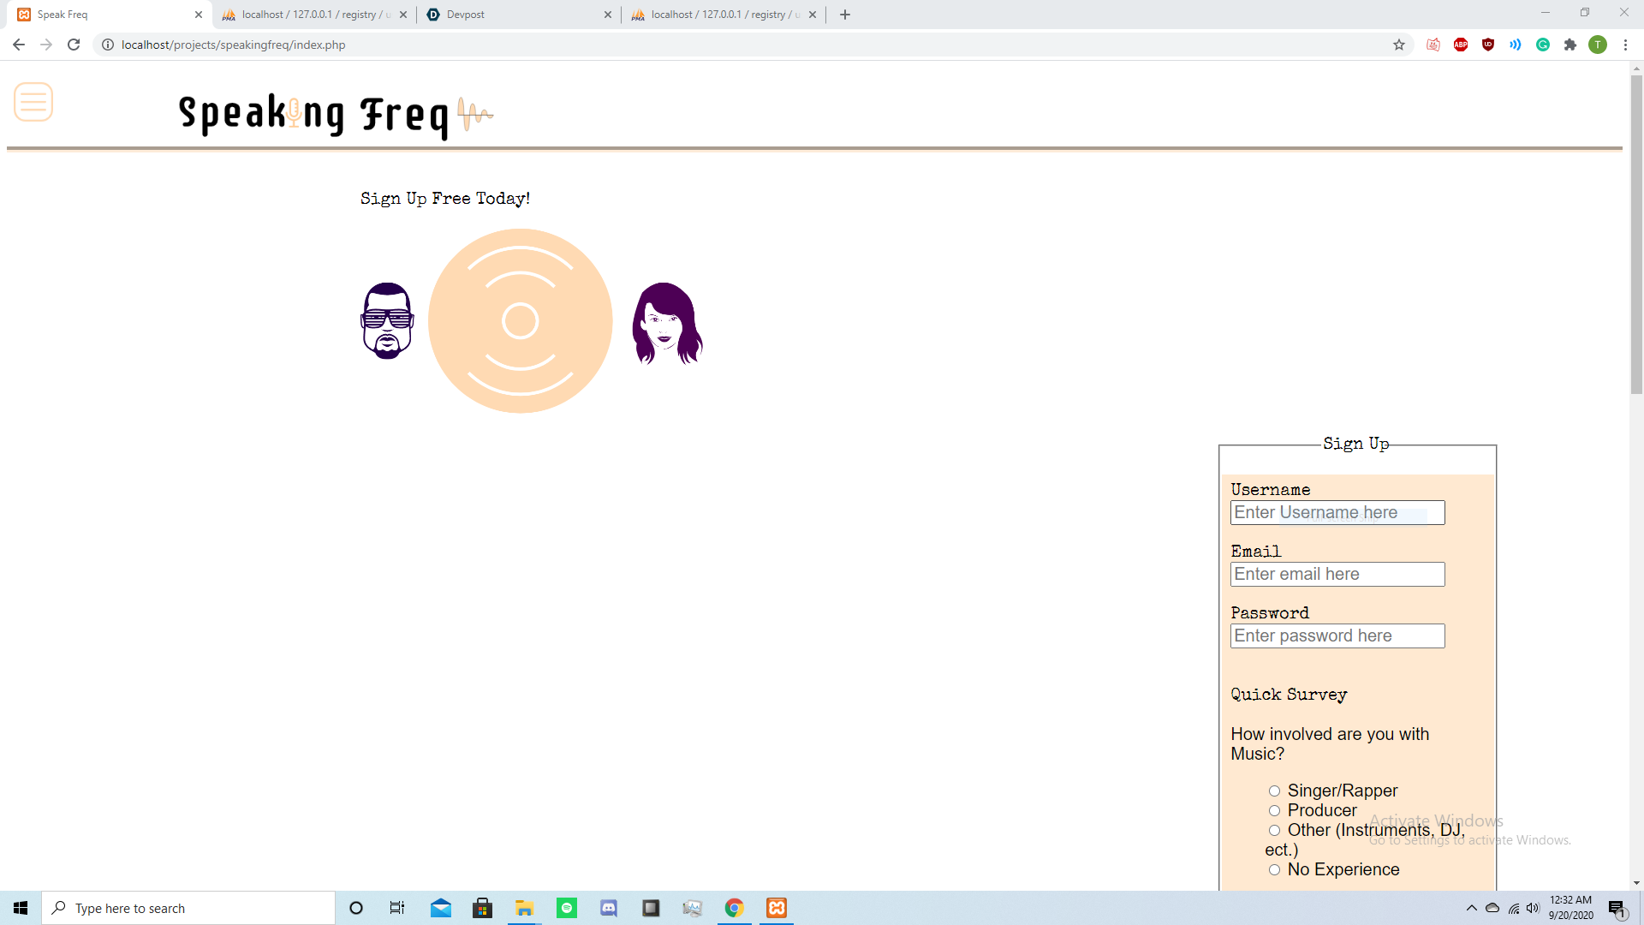Screen dimensions: 1644x925
Task: Select Other (Instruments, DJ) radio option
Action: tap(1274, 831)
